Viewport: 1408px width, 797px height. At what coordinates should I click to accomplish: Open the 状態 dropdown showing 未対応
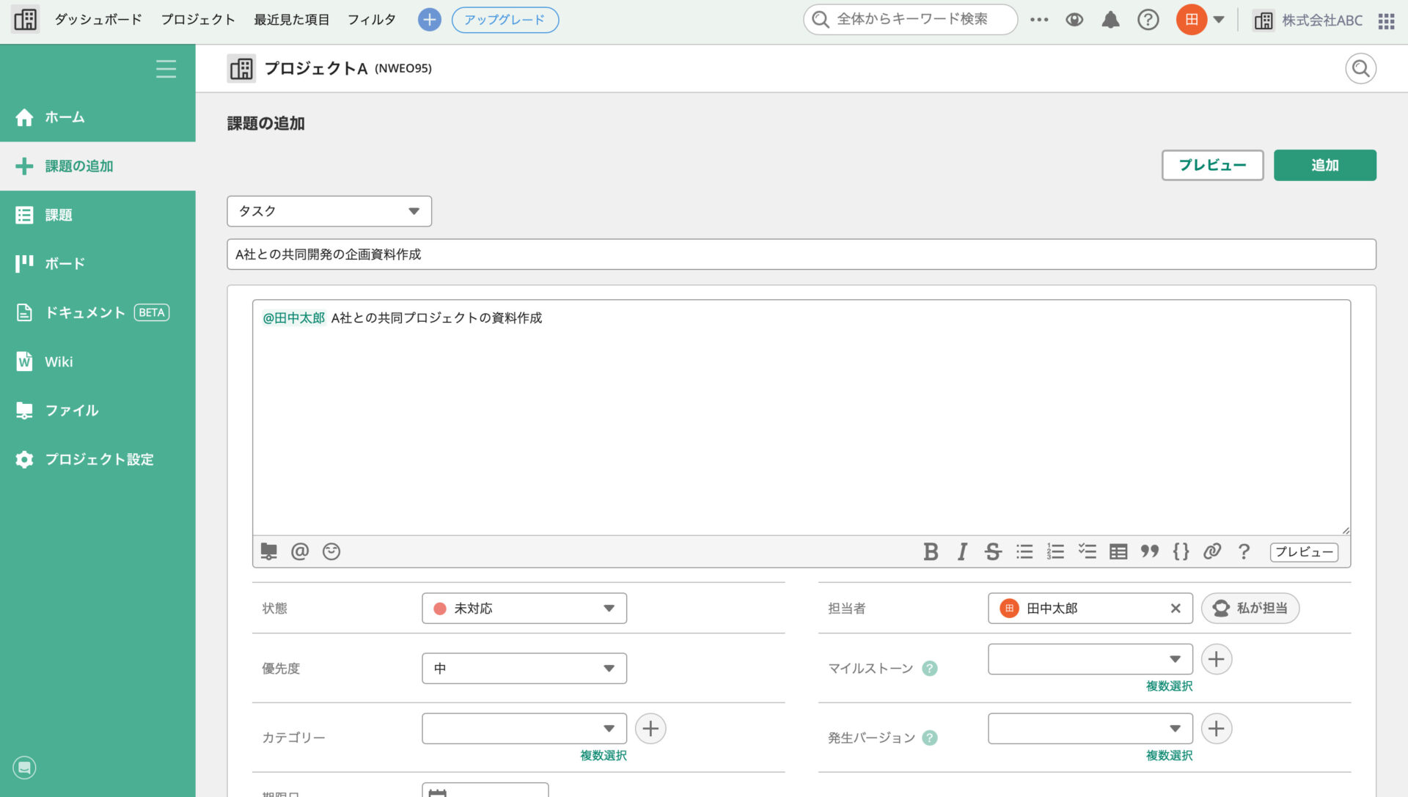pyautogui.click(x=524, y=608)
